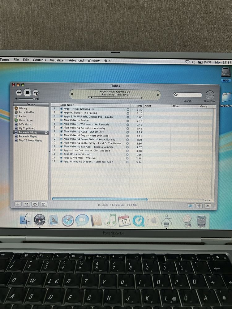Uncheck Alan Walker - Avalon checkbox
This screenshot has height=309, width=232.
[x=62, y=120]
